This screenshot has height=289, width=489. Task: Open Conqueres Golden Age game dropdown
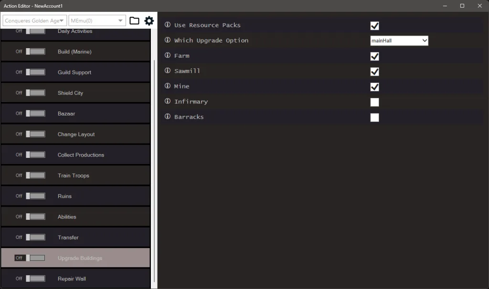pyautogui.click(x=34, y=21)
